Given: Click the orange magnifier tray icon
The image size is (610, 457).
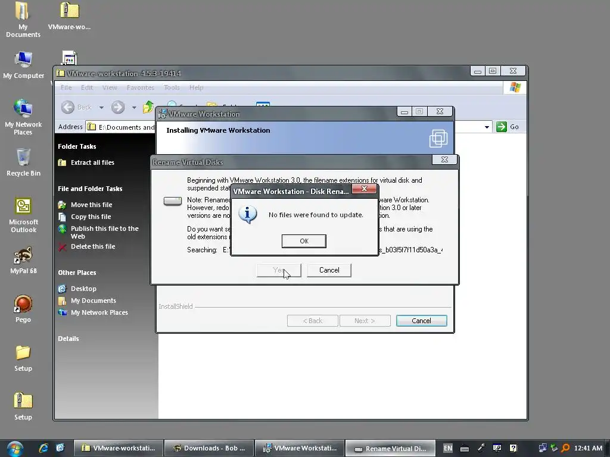Looking at the screenshot, I should pos(566,448).
